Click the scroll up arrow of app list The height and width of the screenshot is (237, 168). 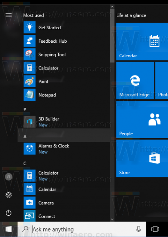[x=112, y=7]
